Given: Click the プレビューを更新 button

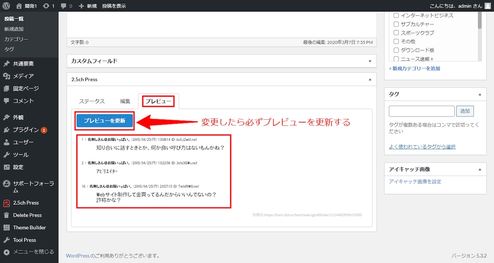Looking at the screenshot, I should coord(104,121).
